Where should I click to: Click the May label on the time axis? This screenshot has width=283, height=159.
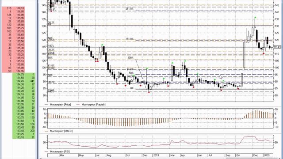(x=81, y=155)
